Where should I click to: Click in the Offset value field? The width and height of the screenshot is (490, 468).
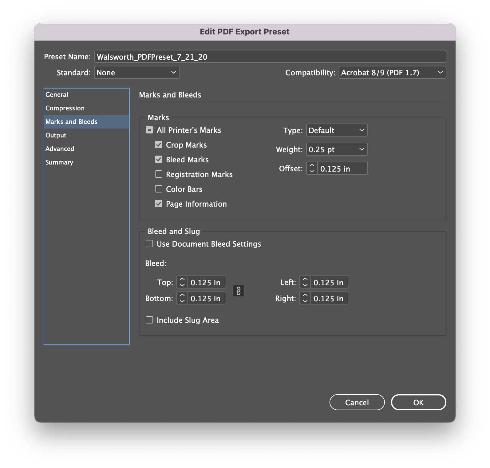point(342,169)
